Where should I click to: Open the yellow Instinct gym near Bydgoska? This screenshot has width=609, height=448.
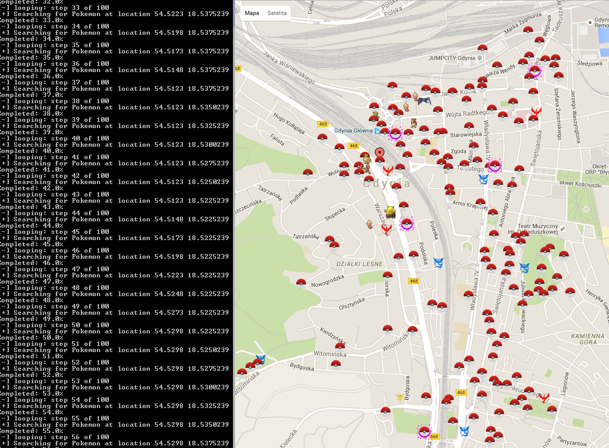tap(400, 397)
